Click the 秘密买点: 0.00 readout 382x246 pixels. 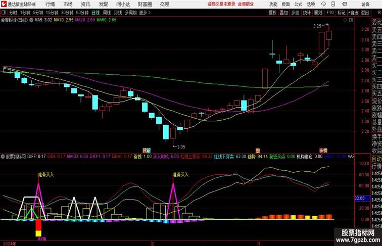[282, 157]
